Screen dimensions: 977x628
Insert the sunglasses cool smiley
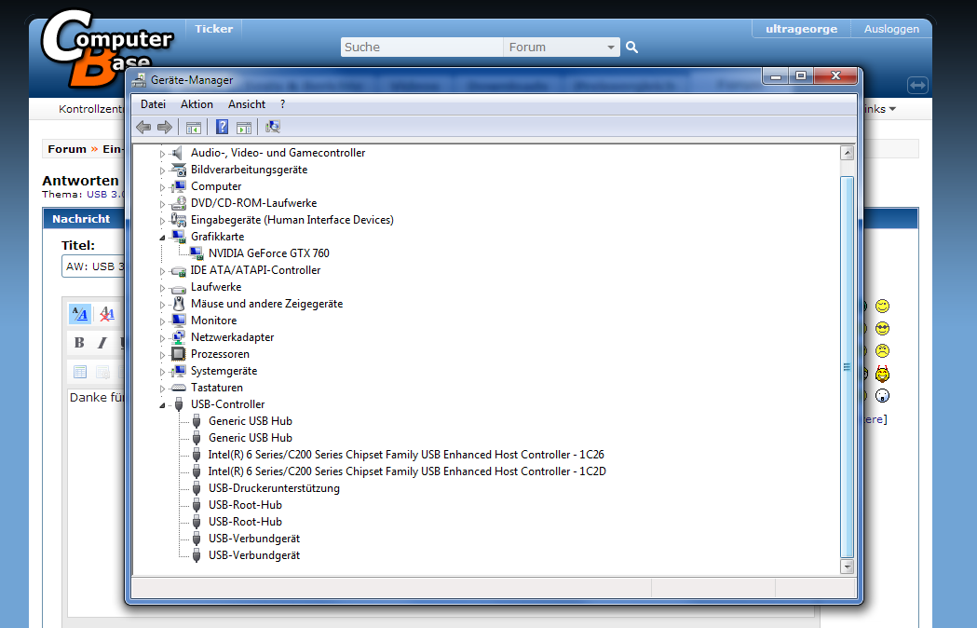882,328
